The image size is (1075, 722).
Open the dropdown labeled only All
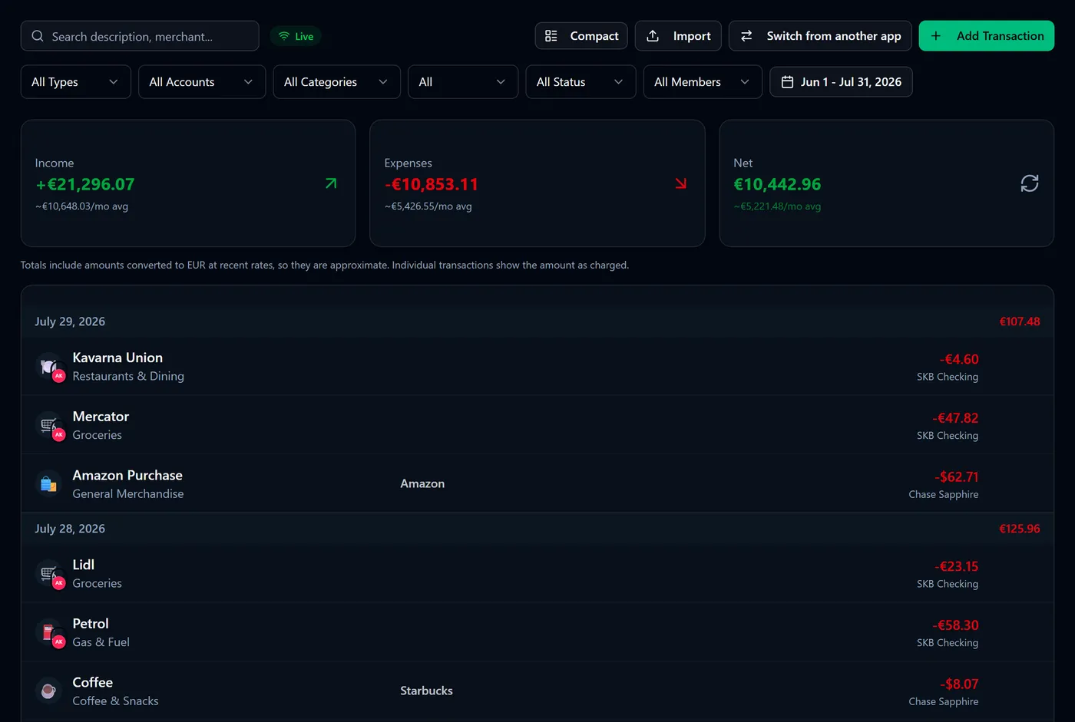tap(463, 82)
